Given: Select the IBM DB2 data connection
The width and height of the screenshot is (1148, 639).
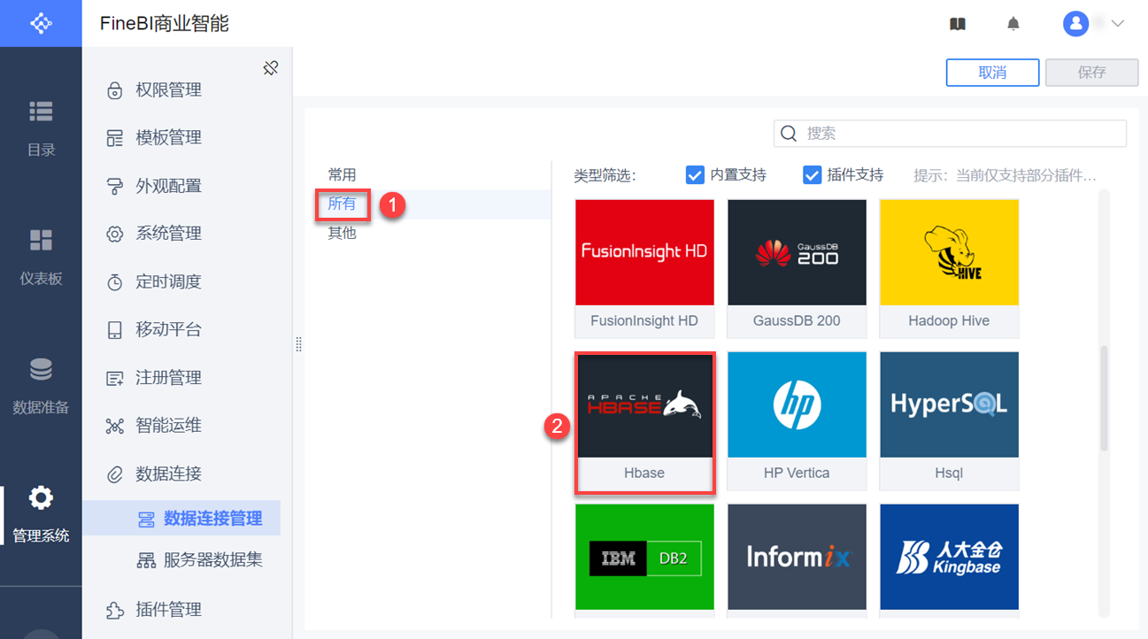Looking at the screenshot, I should [644, 561].
